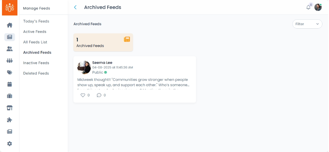Click the briefcase icon in sidebar
The width and height of the screenshot is (329, 152).
(x=10, y=96)
